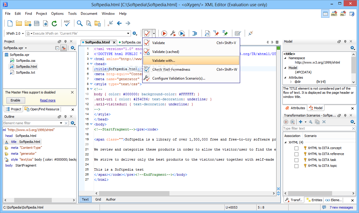
Task: Open the Entities panel tab
Action: (x=314, y=200)
